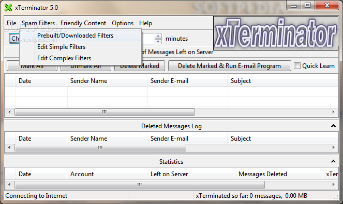Click the green X application icon
The width and height of the screenshot is (343, 204).
pyautogui.click(x=8, y=8)
